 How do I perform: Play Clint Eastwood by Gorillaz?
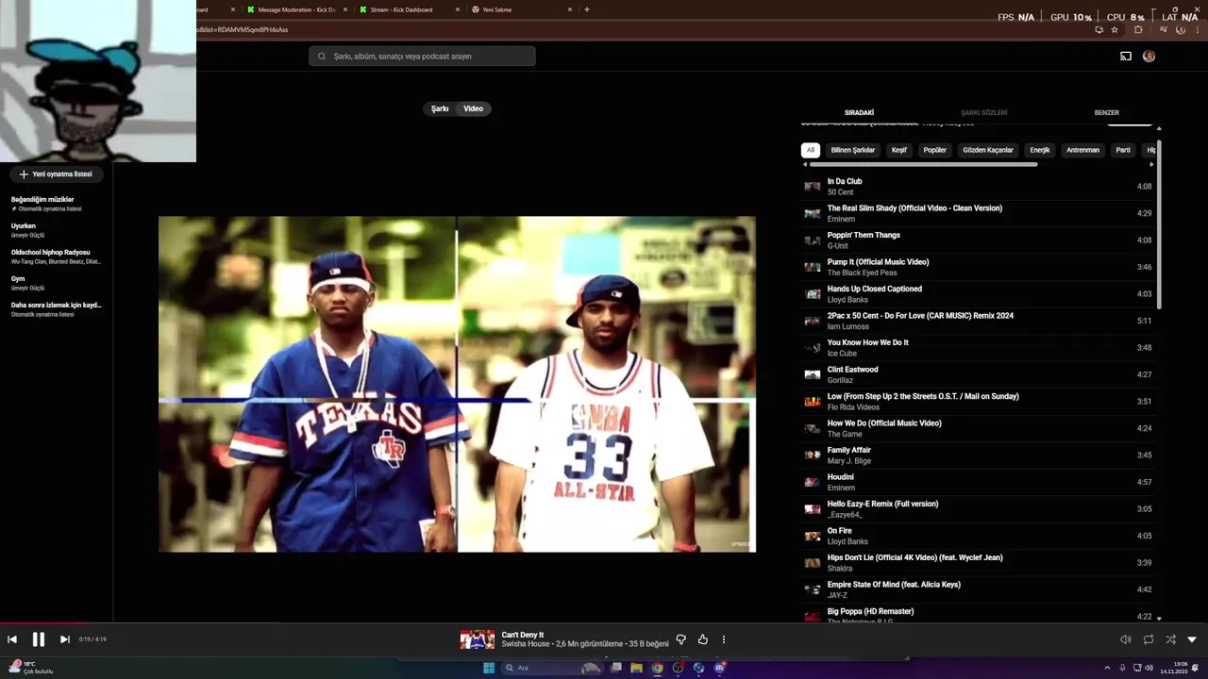pos(977,374)
